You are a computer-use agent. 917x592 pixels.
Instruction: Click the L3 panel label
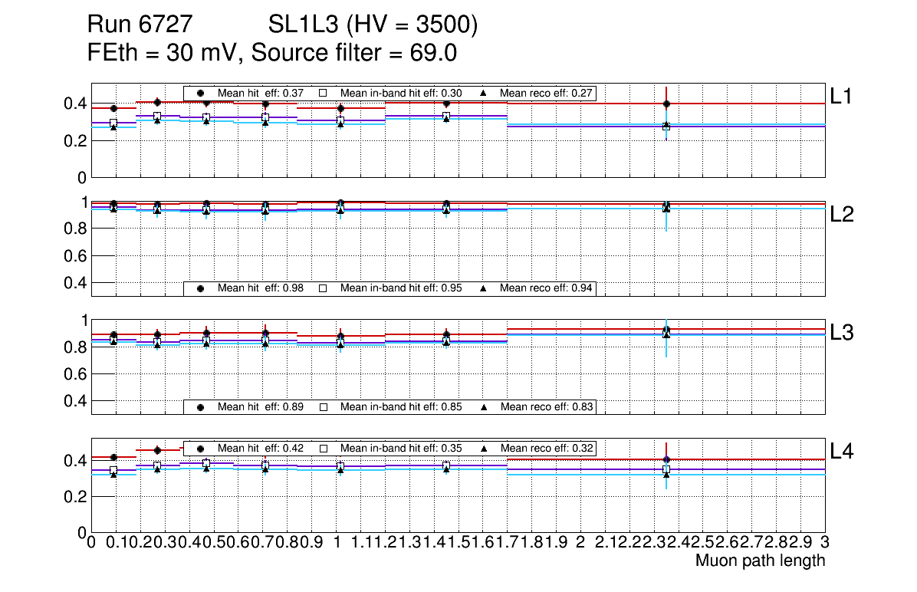842,332
